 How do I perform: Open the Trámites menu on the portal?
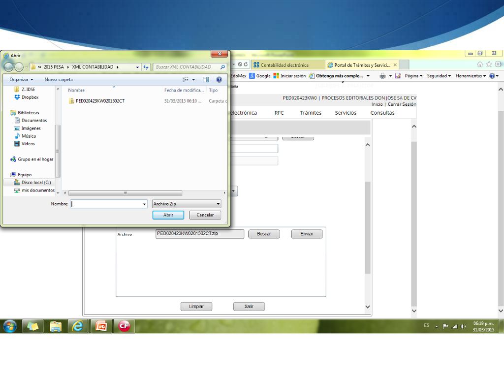click(x=311, y=113)
